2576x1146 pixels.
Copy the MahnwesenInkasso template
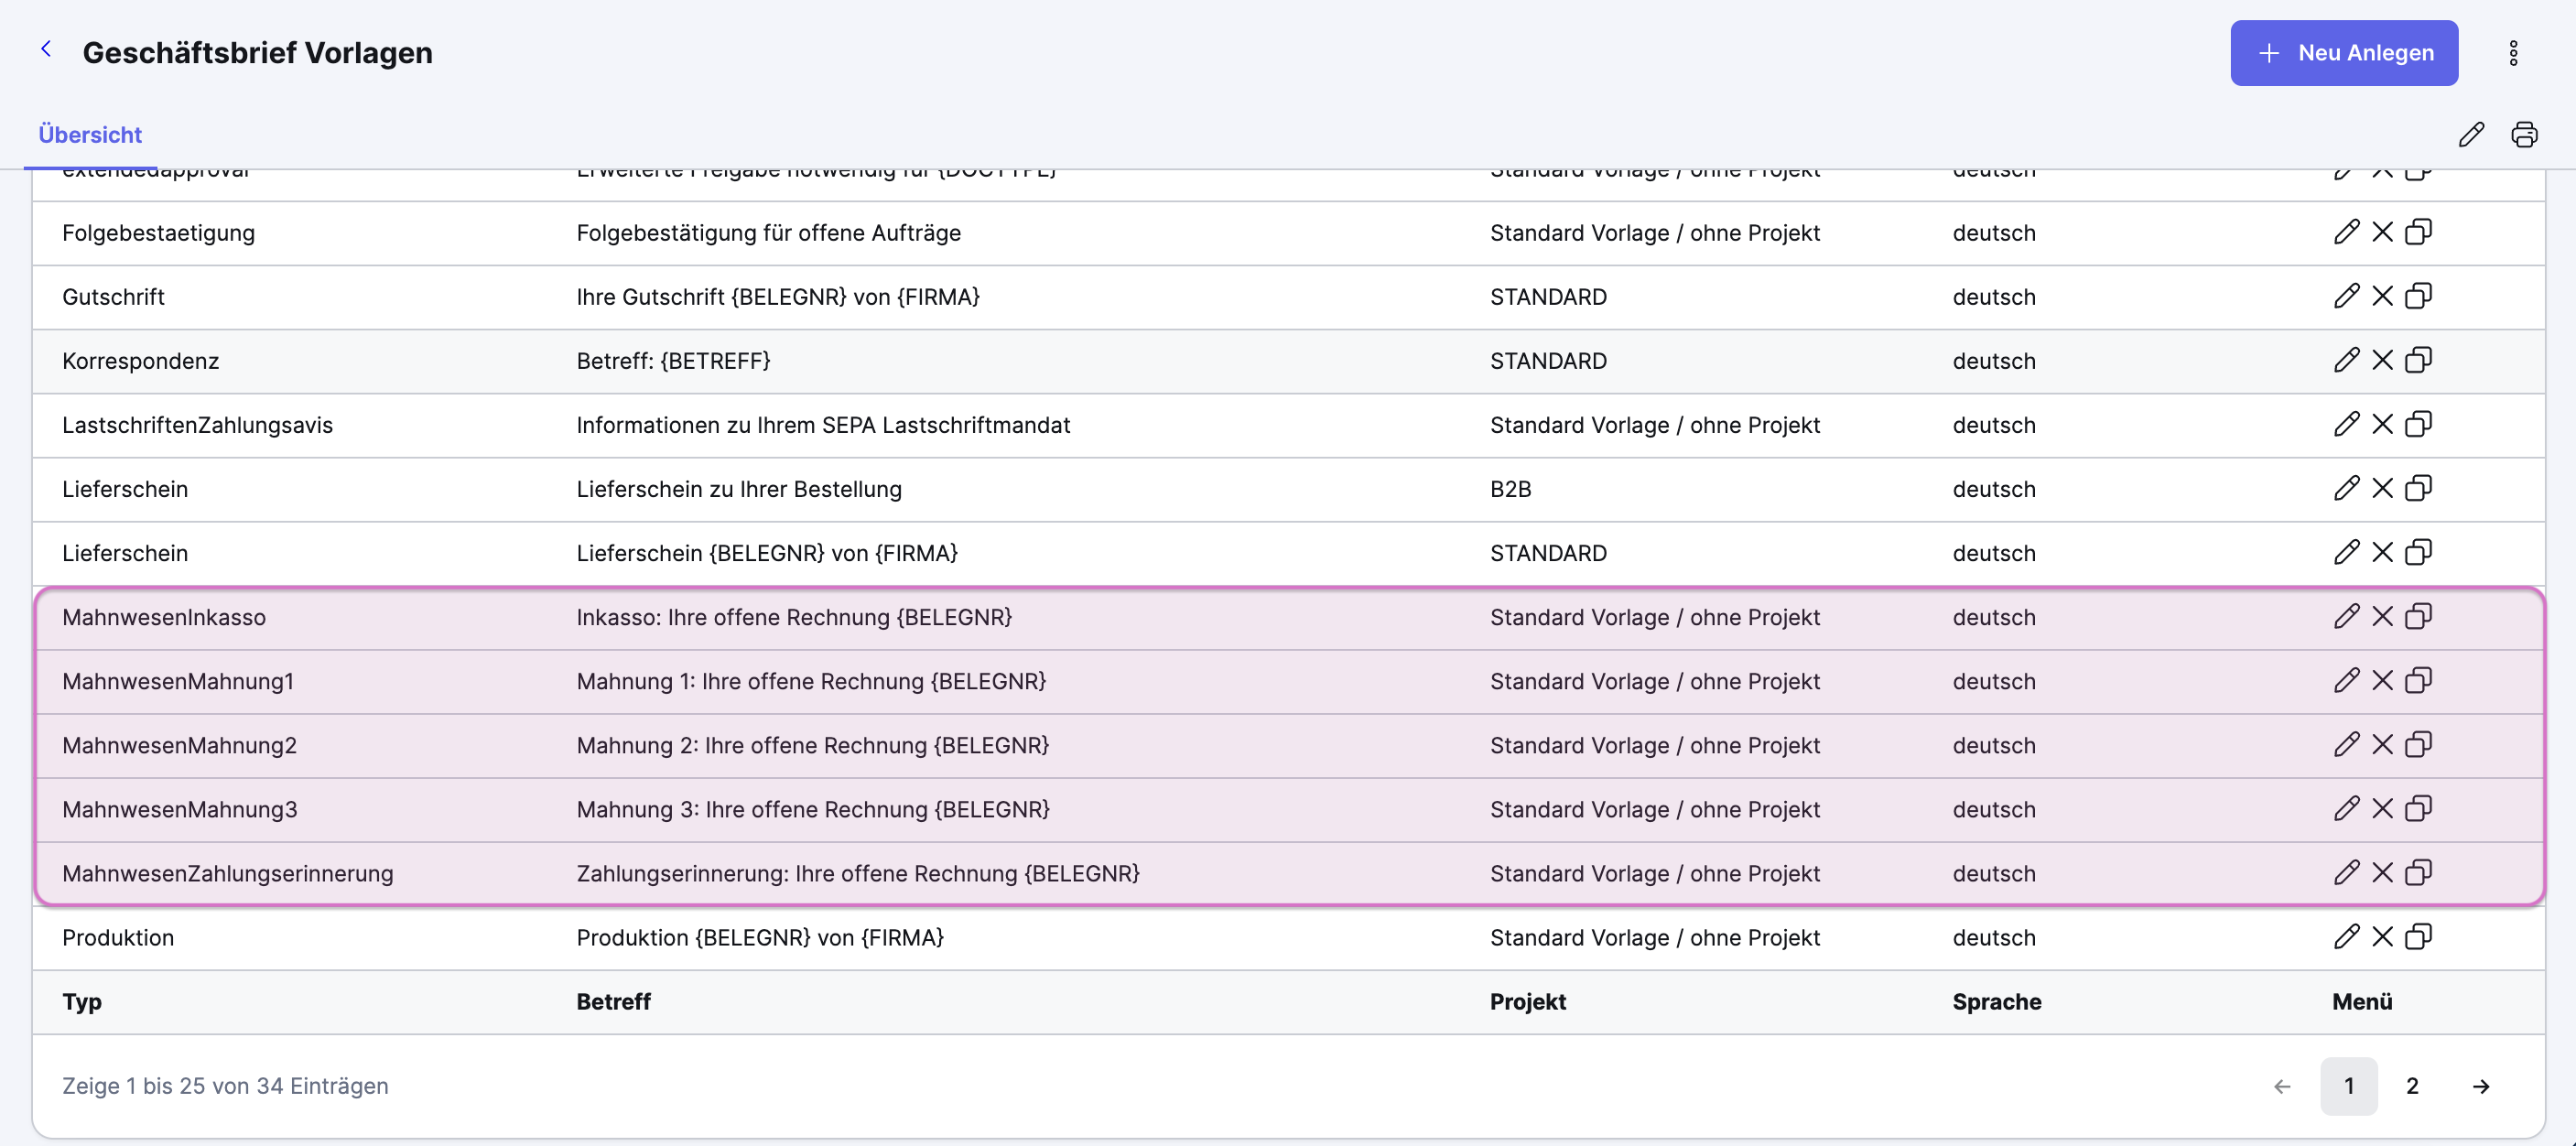click(x=2418, y=616)
